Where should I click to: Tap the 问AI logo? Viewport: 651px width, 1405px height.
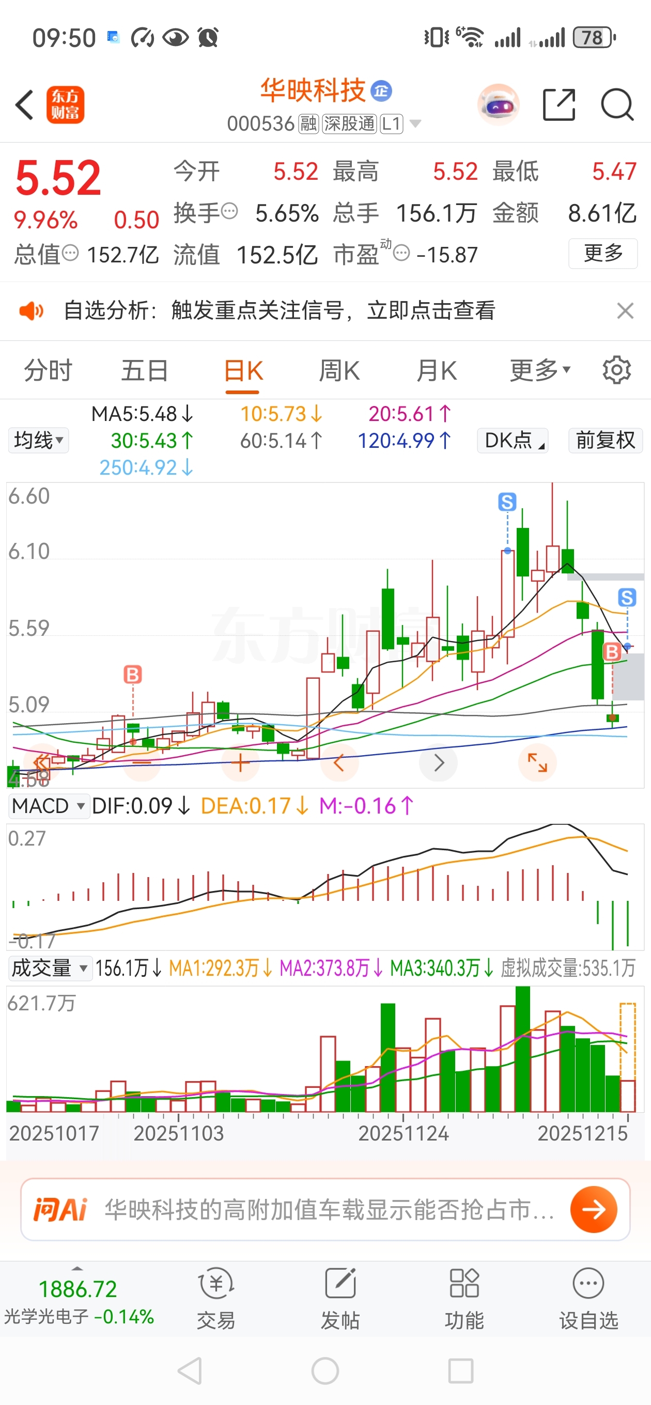60,1209
